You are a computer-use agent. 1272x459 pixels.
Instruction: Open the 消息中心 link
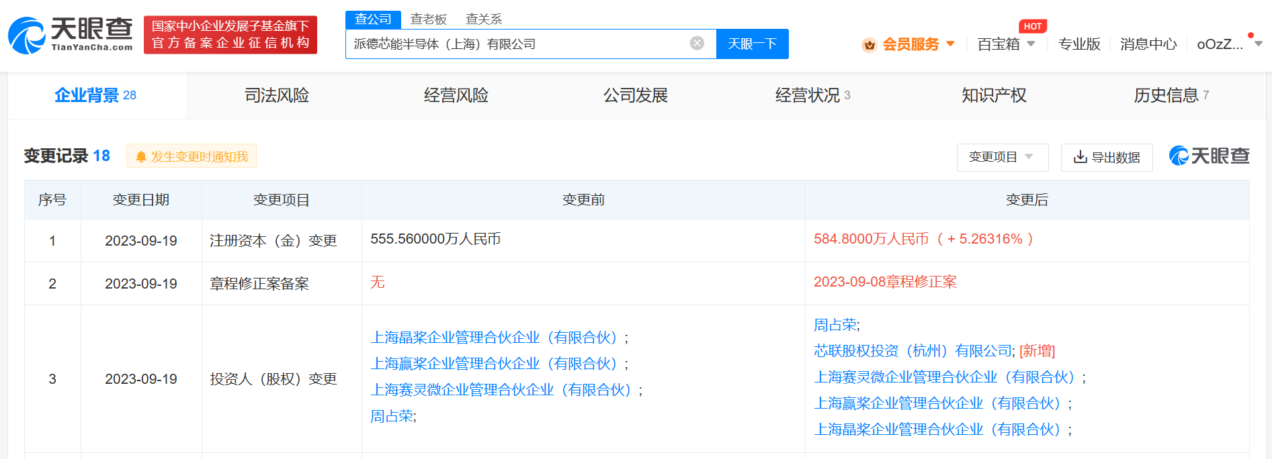click(1148, 44)
